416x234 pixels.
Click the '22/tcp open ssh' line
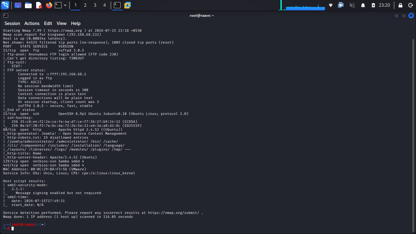(96, 114)
